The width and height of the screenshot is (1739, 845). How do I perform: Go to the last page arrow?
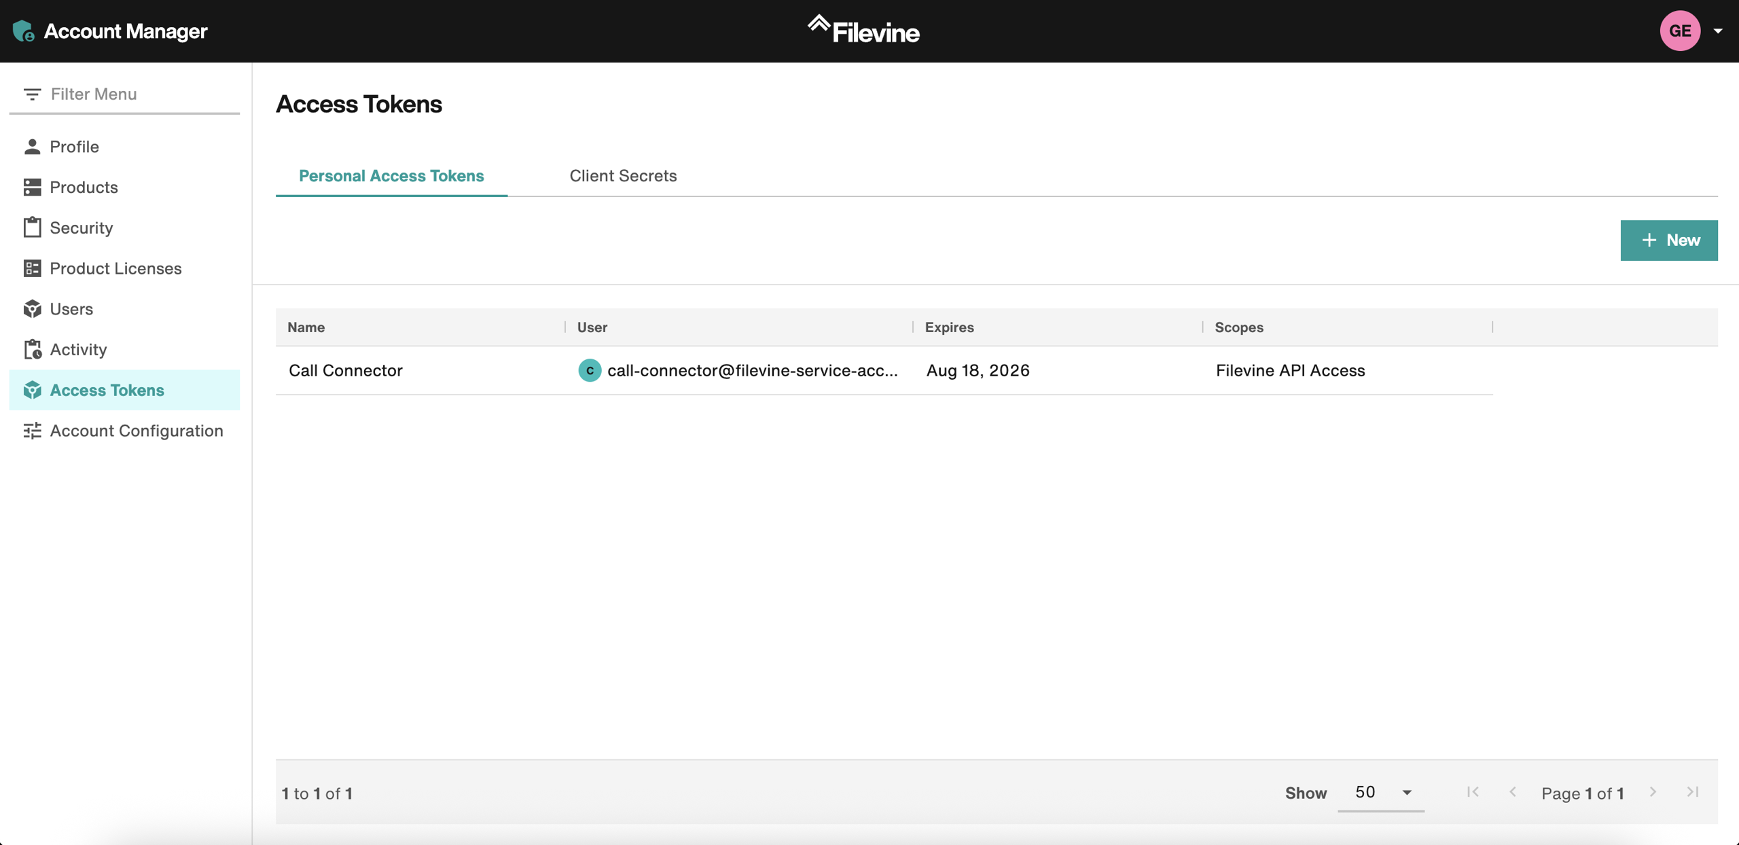tap(1692, 792)
